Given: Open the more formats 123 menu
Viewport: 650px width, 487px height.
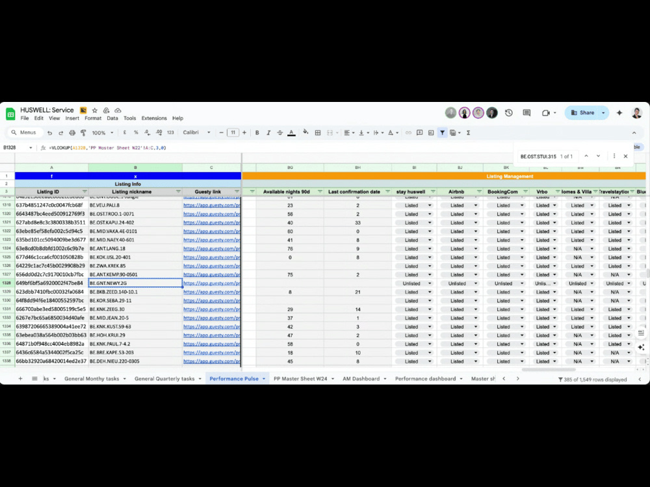Looking at the screenshot, I should 170,133.
